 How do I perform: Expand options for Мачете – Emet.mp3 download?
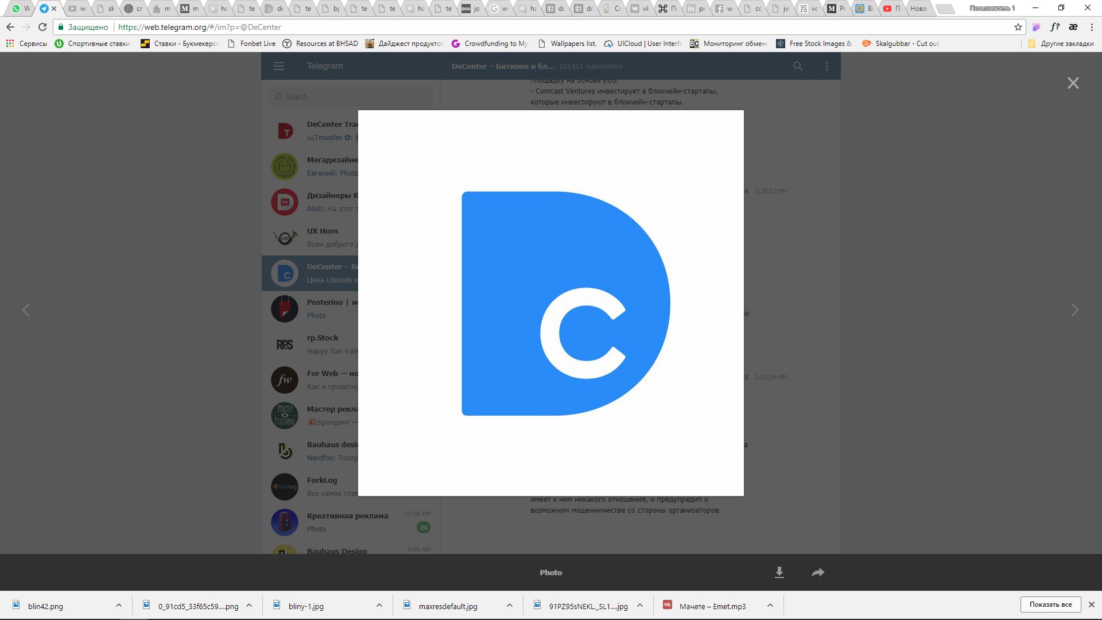pyautogui.click(x=770, y=605)
